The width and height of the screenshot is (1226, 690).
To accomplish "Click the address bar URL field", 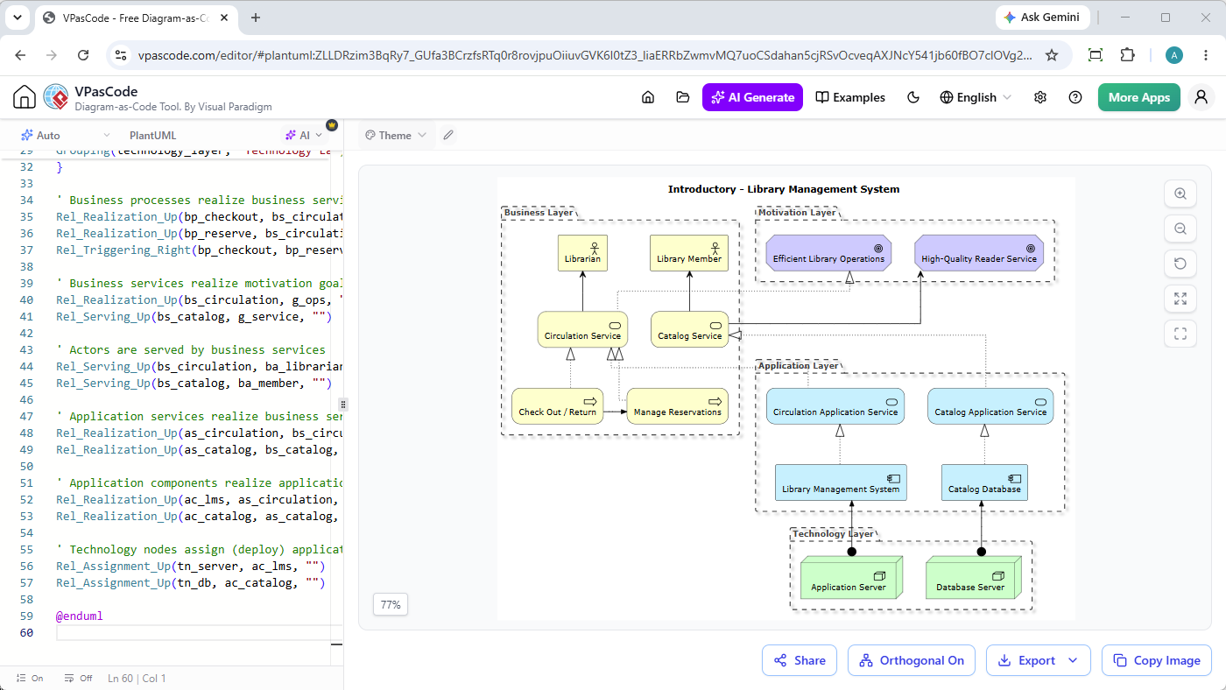I will (585, 55).
